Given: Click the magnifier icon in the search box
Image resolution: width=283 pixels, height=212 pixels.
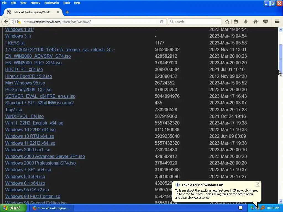Looking at the screenshot, I should click(x=172, y=22).
